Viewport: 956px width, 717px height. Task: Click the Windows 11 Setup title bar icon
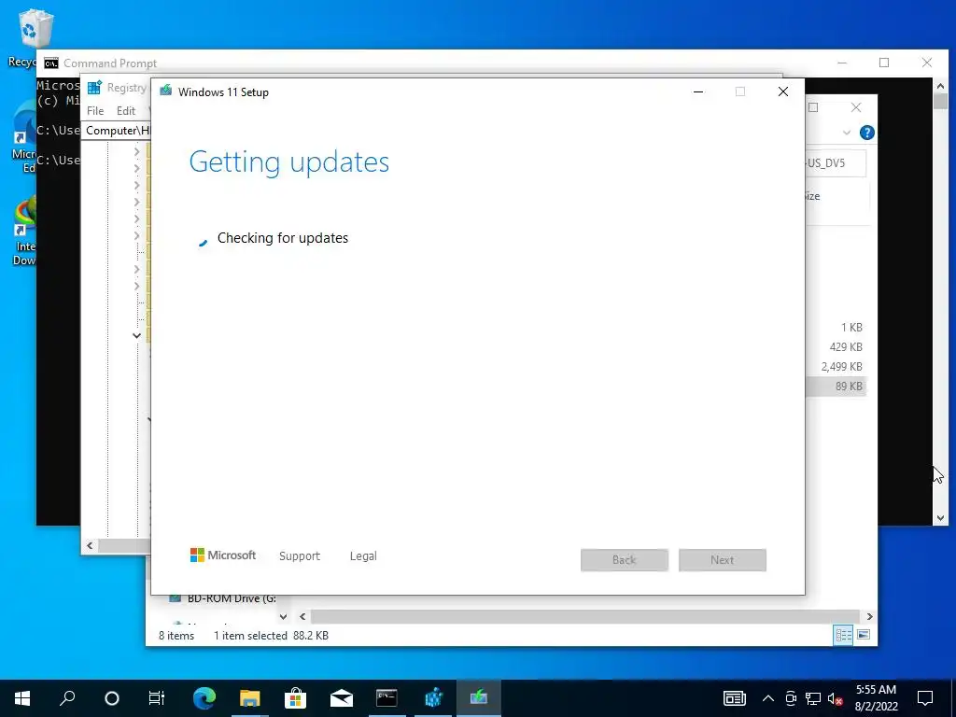165,91
